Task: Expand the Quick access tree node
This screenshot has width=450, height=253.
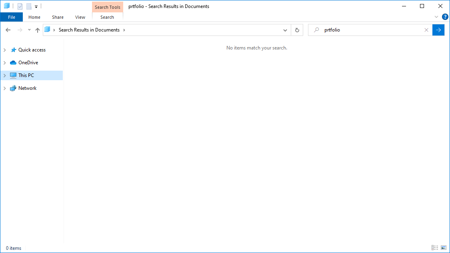Action: click(4, 50)
